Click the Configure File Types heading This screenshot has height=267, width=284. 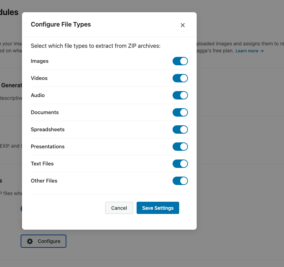(x=61, y=24)
